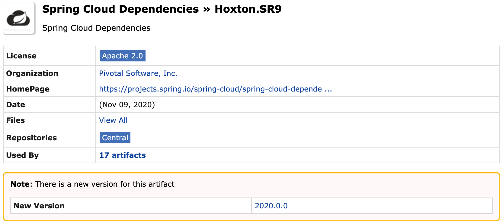Open new version 2020.0.0 link
Screen dimensions: 503x224
tap(271, 206)
